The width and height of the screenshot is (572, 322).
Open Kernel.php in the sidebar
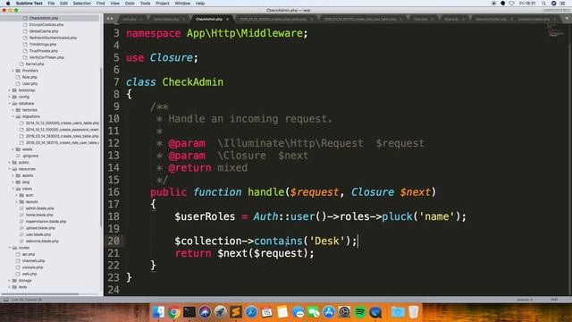[x=35, y=64]
